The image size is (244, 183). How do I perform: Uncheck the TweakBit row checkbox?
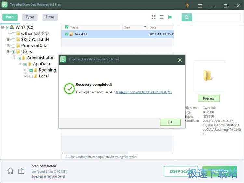(67, 34)
